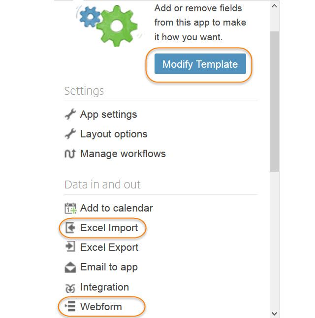Click the Webform list icon
Viewport: 315px width, 318px height.
pyautogui.click(x=70, y=307)
